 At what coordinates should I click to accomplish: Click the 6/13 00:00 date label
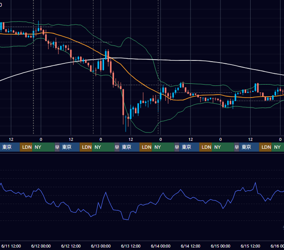click(x=101, y=246)
